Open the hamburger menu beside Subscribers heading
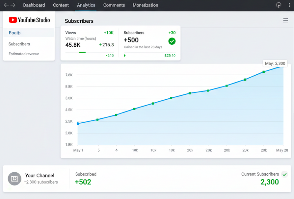Image resolution: width=294 pixels, height=199 pixels. coord(285,20)
